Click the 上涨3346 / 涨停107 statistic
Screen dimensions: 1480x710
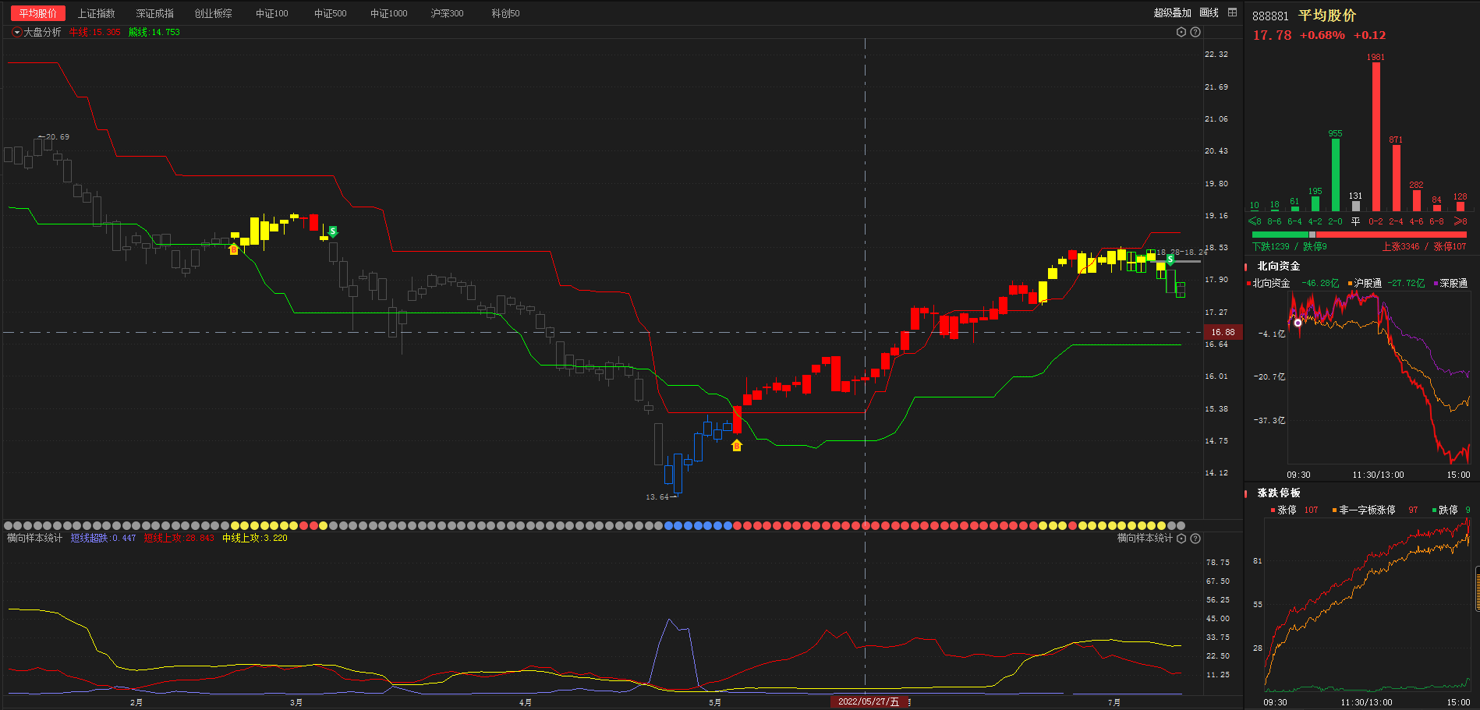pyautogui.click(x=1424, y=246)
